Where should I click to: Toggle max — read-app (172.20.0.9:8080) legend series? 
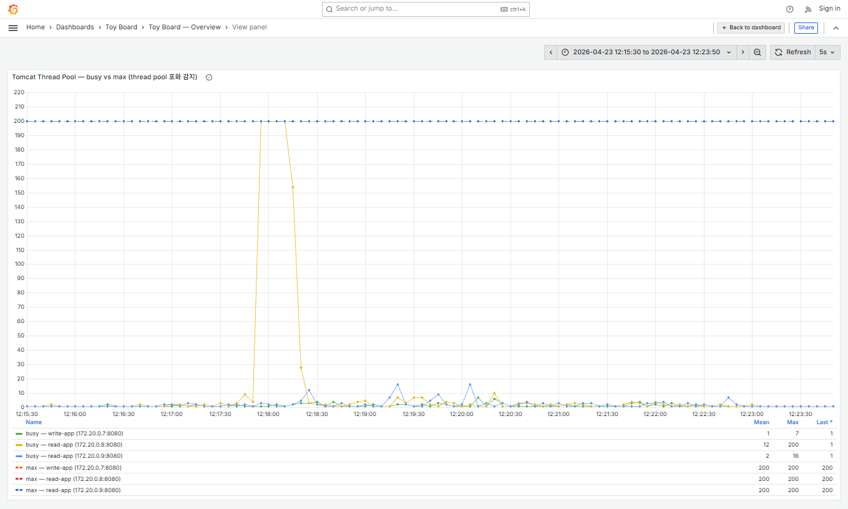point(73,490)
